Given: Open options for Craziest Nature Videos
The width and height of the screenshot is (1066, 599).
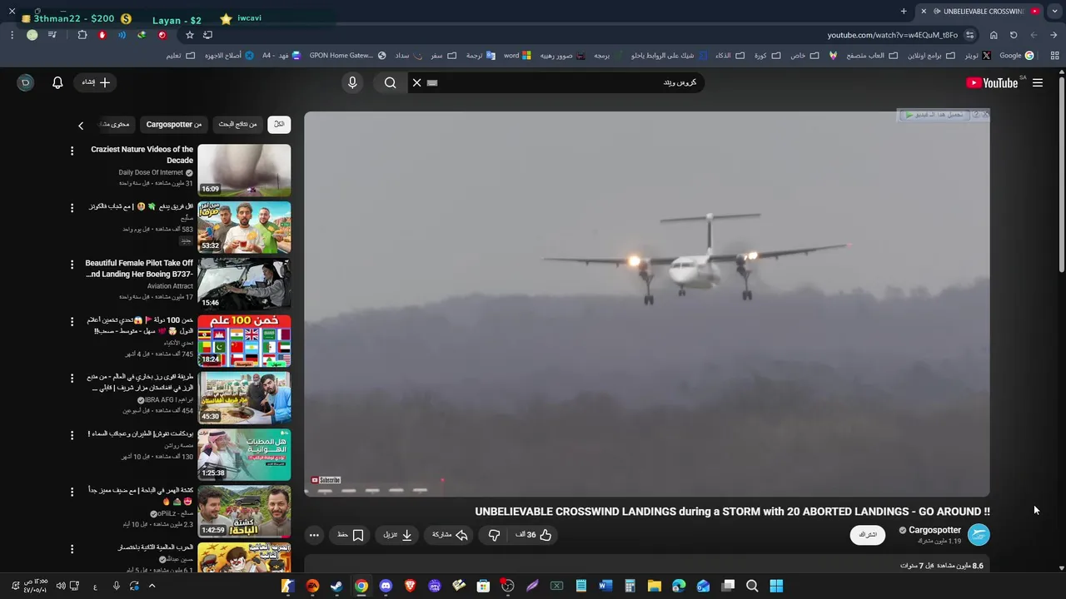Looking at the screenshot, I should tap(72, 151).
